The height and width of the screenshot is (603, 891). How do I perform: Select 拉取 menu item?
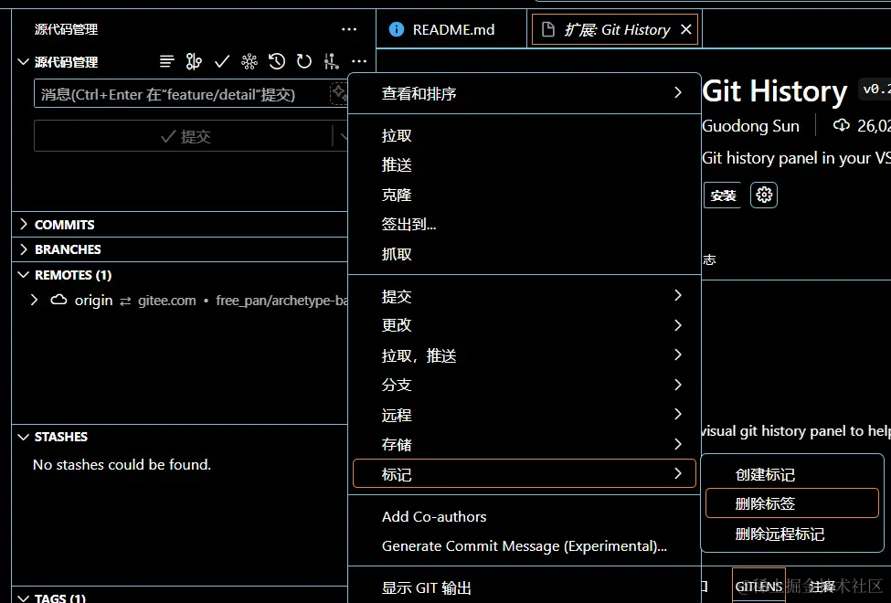[x=524, y=135]
